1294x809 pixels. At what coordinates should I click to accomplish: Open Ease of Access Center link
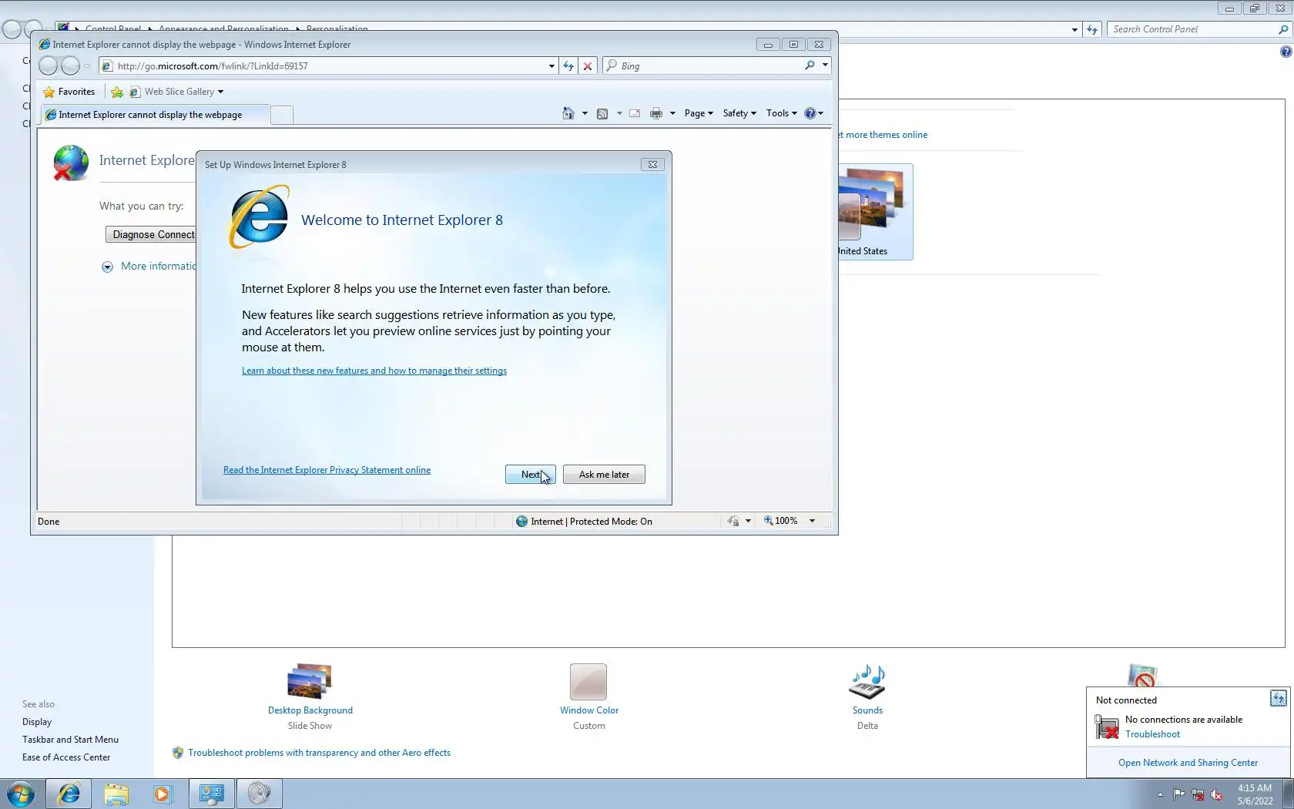tap(66, 757)
